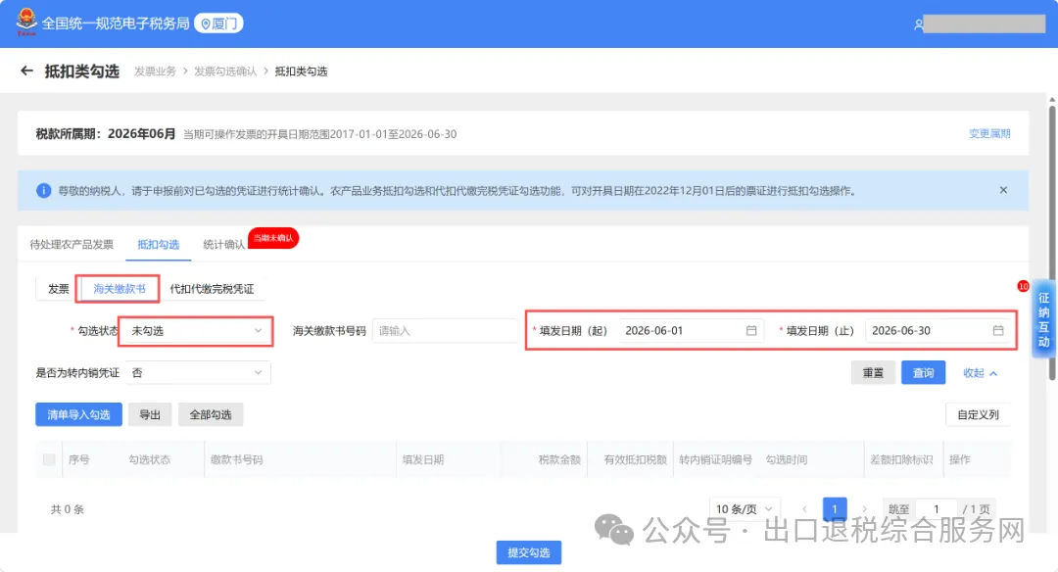This screenshot has height=572, width=1058.
Task: Open the 厦门 location selector
Action: 218,24
